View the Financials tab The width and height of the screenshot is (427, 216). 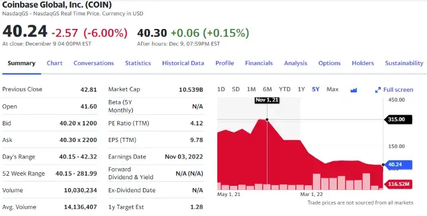(259, 63)
